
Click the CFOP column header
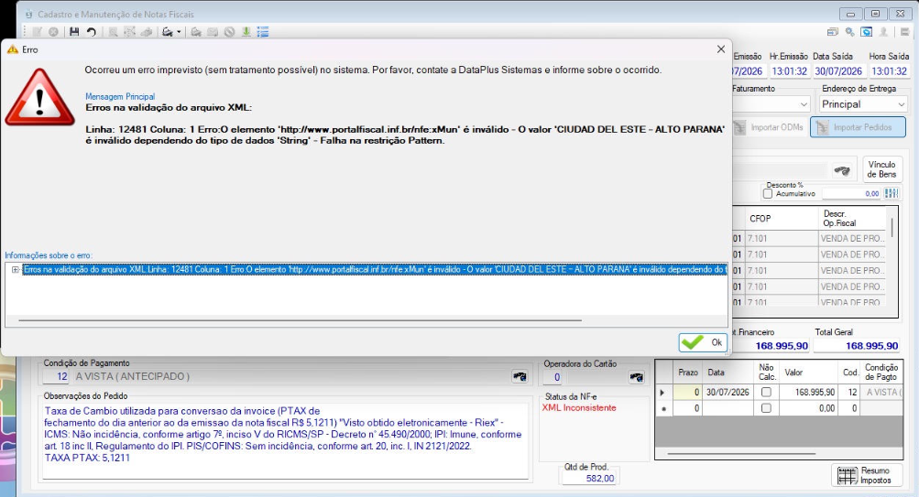pyautogui.click(x=782, y=219)
